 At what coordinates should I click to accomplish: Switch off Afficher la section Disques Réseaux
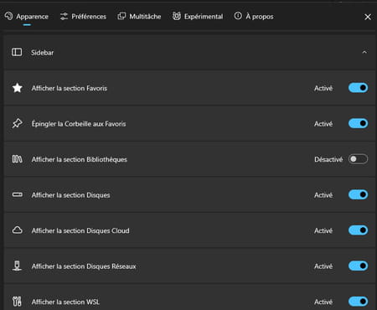coord(358,266)
